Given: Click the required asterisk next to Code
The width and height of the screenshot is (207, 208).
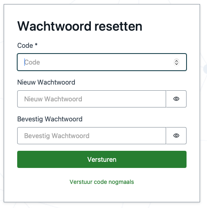Looking at the screenshot, I should 36,45.
